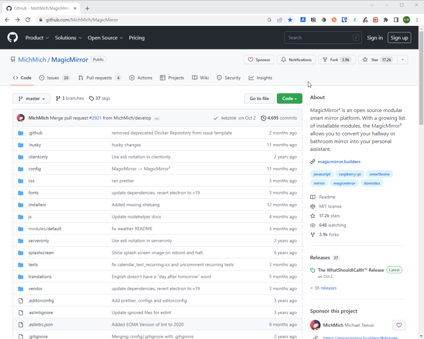This screenshot has height=339, width=424.
Task: Star the MagicMirror repository
Action: (x=378, y=59)
